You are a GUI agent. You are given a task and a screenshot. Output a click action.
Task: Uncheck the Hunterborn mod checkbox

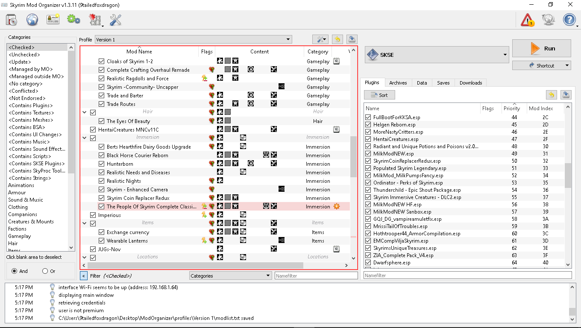tap(101, 164)
